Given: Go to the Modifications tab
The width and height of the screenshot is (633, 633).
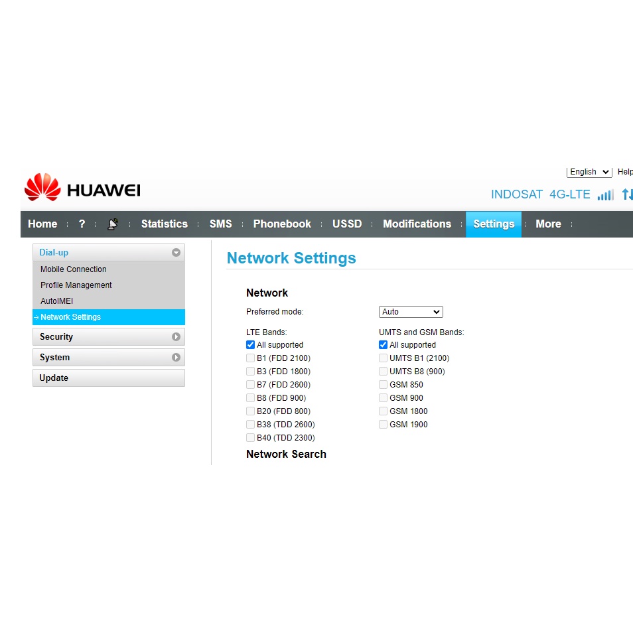Looking at the screenshot, I should [417, 224].
